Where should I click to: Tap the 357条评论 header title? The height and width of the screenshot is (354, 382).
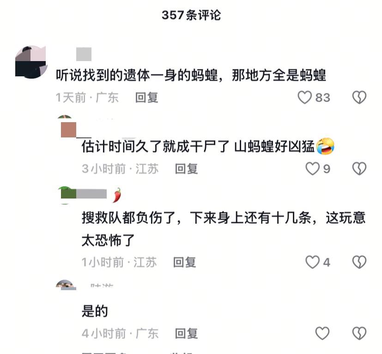(x=191, y=15)
